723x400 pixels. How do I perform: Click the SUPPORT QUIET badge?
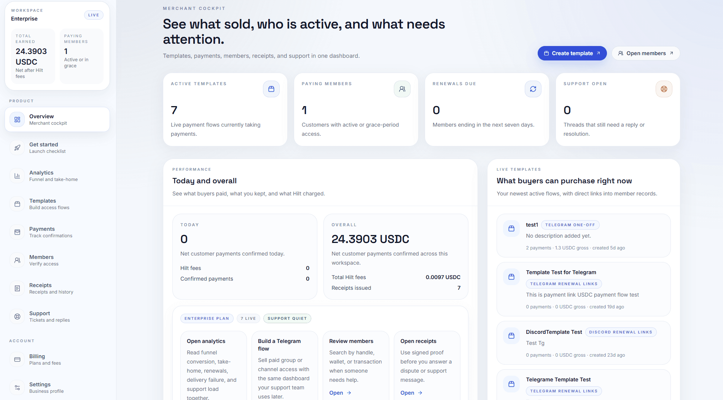(x=287, y=318)
